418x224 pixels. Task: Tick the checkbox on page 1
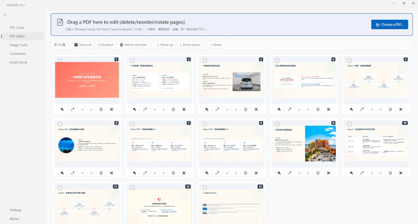pos(60,60)
